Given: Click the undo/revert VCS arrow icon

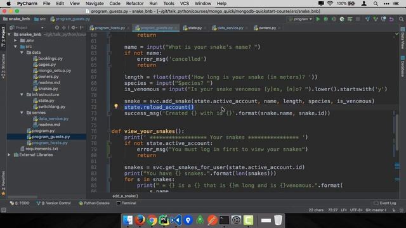Looking at the screenshot, I should (x=391, y=19).
